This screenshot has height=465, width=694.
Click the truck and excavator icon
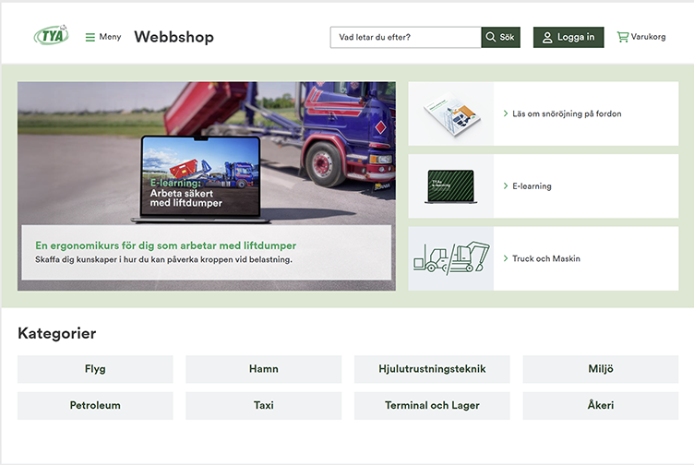[450, 258]
